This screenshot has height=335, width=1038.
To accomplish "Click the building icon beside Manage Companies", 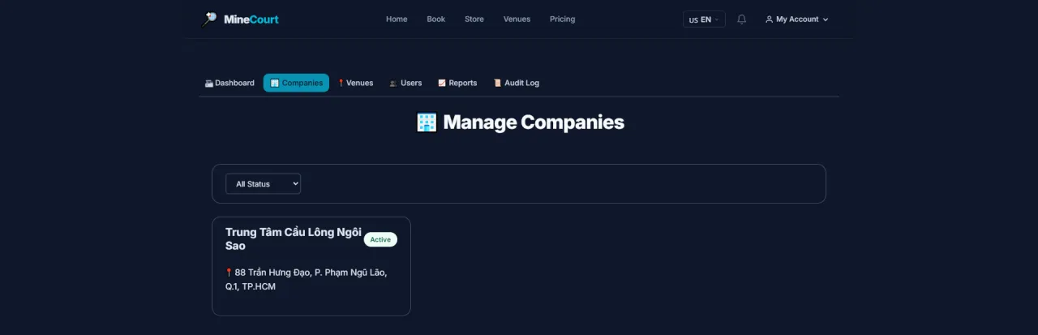I will (427, 122).
